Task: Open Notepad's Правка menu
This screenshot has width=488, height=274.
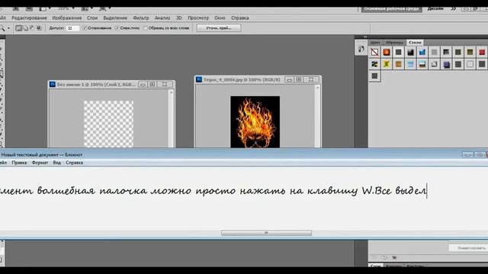Action: [x=19, y=162]
